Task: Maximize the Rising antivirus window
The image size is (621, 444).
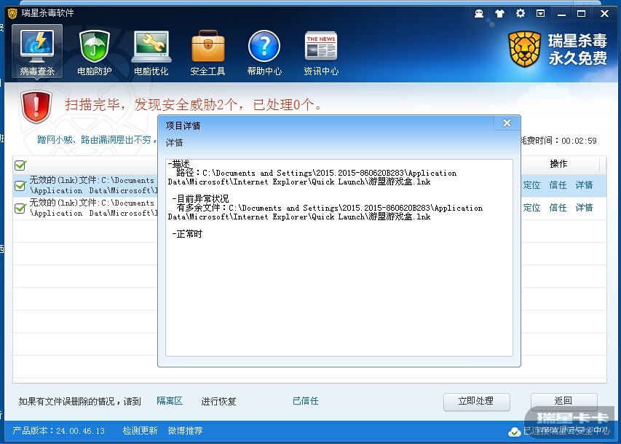Action: [x=582, y=14]
